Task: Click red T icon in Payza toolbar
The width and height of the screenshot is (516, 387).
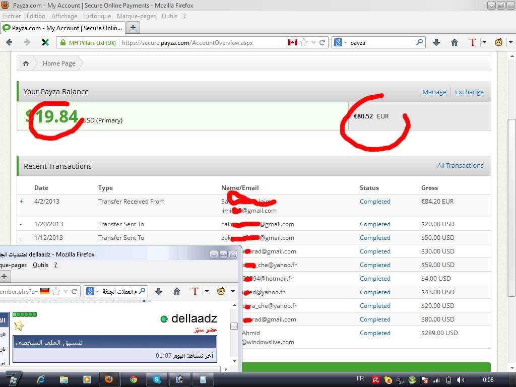Action: pos(473,42)
